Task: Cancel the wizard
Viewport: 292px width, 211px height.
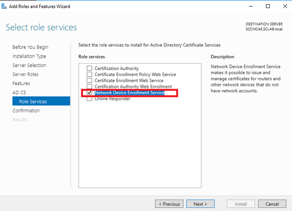Action: 272,204
